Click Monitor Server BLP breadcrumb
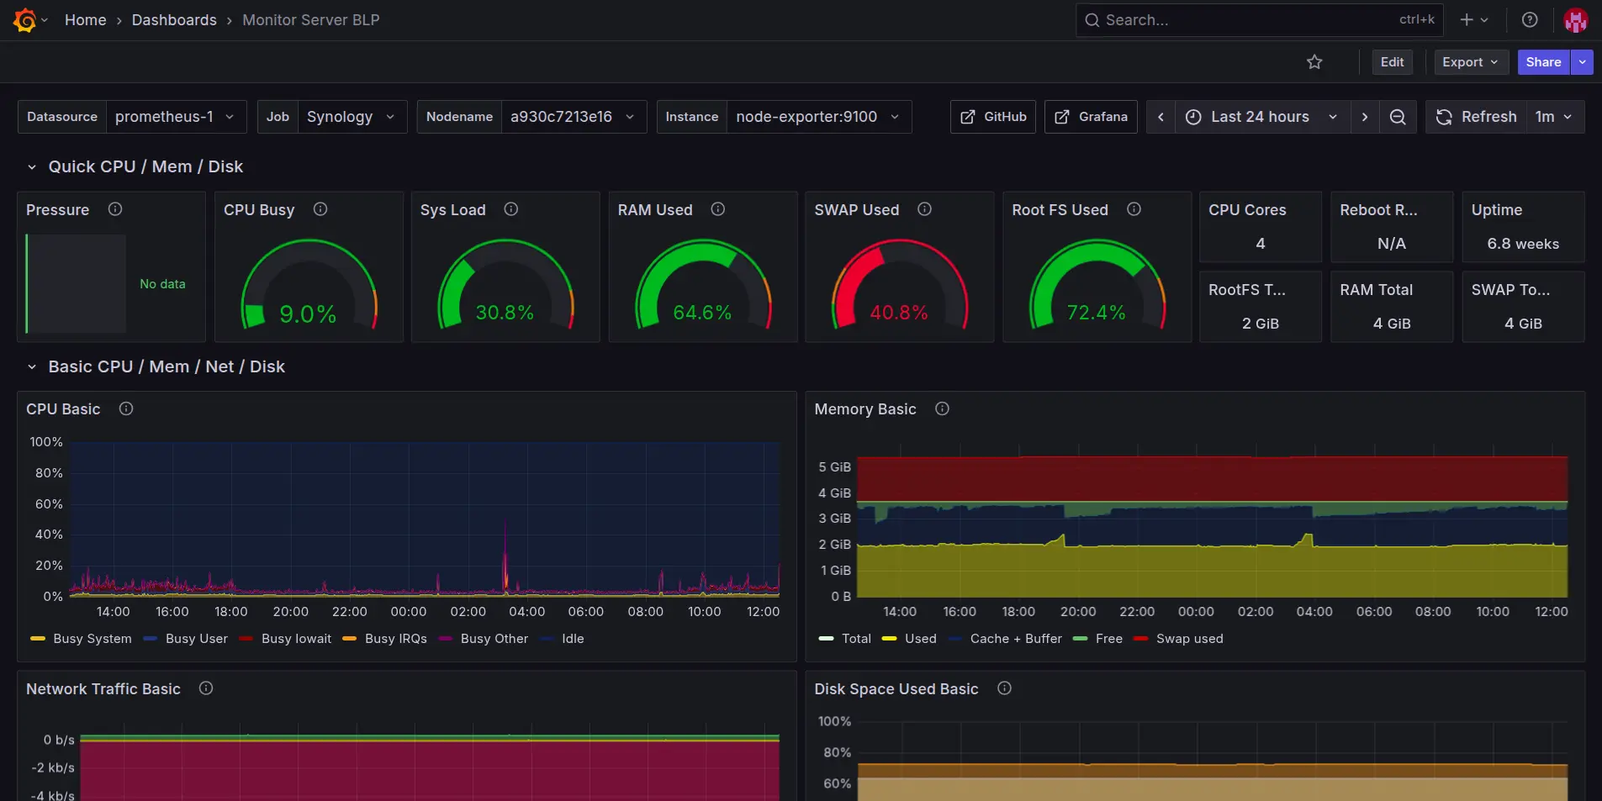Viewport: 1602px width, 801px height. (311, 20)
